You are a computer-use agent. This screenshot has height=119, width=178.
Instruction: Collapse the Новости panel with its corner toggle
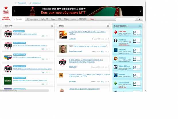click(x=52, y=26)
